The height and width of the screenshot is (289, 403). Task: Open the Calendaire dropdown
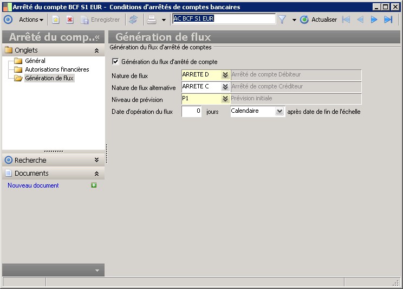tap(279, 111)
